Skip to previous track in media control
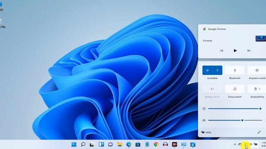 (222, 50)
